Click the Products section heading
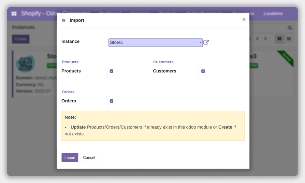Viewport: 305px width, 183px height. pos(70,62)
